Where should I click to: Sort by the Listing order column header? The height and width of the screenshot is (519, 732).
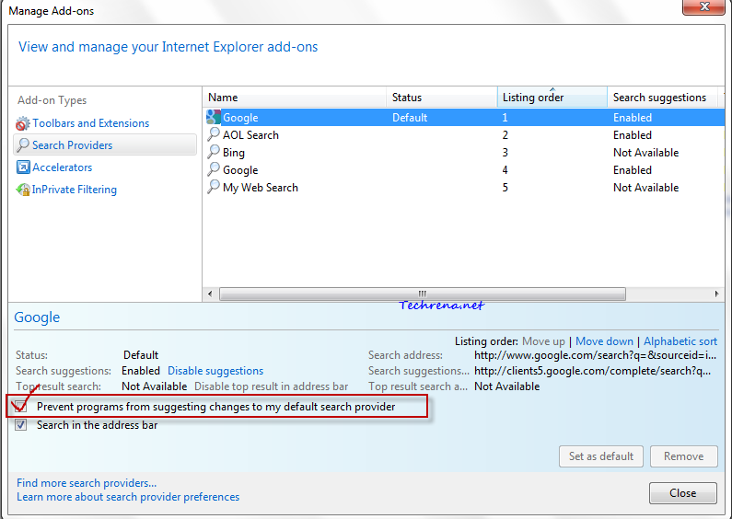coord(552,97)
